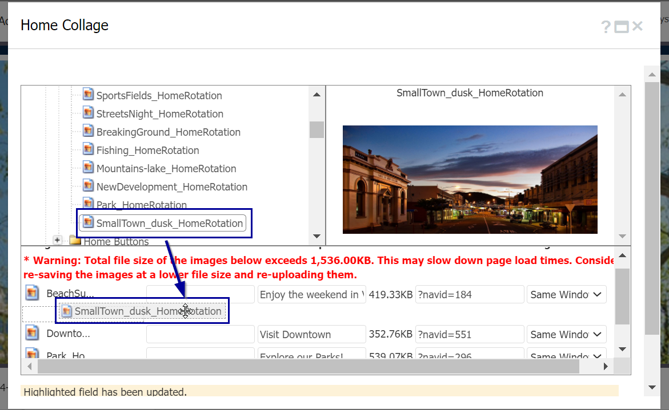669x410 pixels.
Task: Click the Visit Downtown caption field
Action: click(311, 334)
